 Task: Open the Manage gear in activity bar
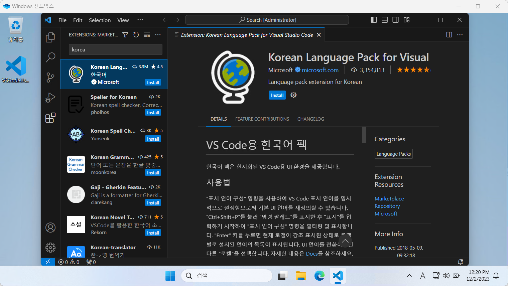[50, 248]
